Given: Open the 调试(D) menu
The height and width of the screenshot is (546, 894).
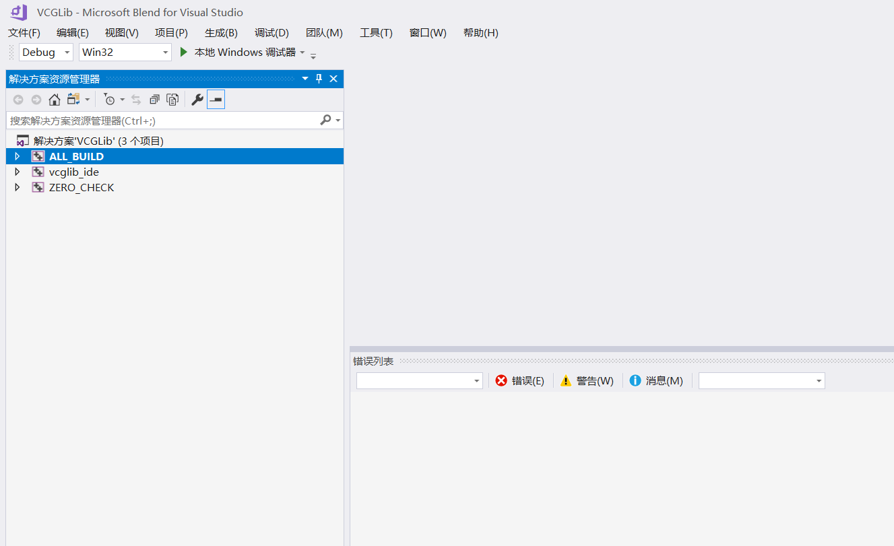Looking at the screenshot, I should 272,32.
